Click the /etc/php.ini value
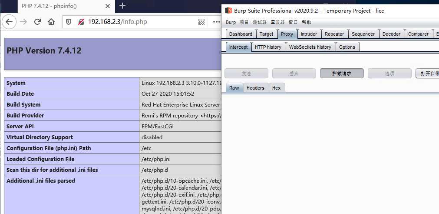Screen dimensions: 439x214 [x=156, y=159]
